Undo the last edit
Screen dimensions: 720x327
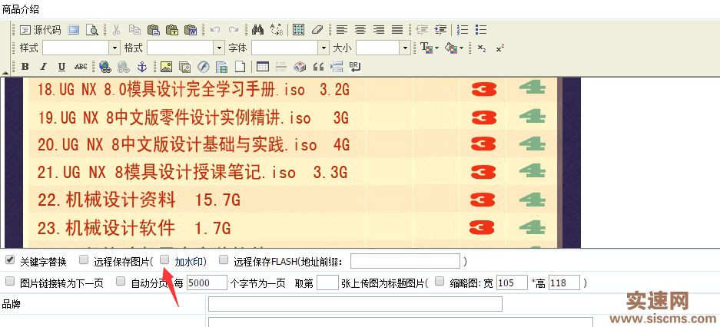[214, 30]
